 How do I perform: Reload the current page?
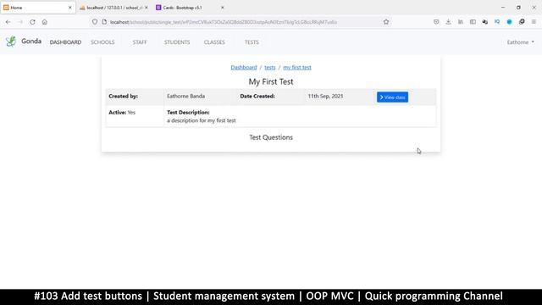coord(32,22)
